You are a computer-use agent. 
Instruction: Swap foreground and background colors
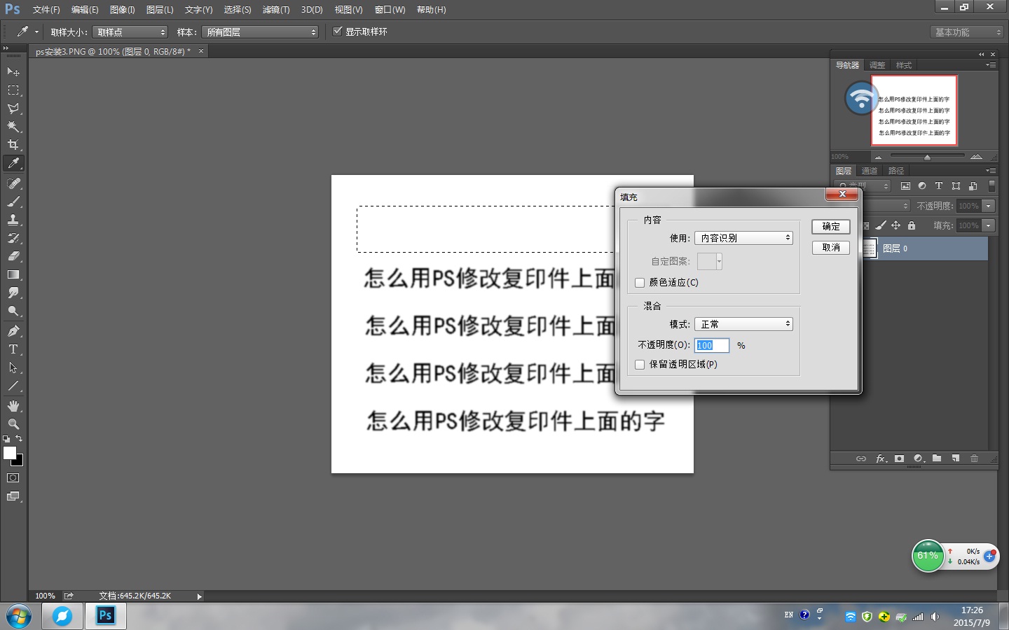(x=19, y=439)
